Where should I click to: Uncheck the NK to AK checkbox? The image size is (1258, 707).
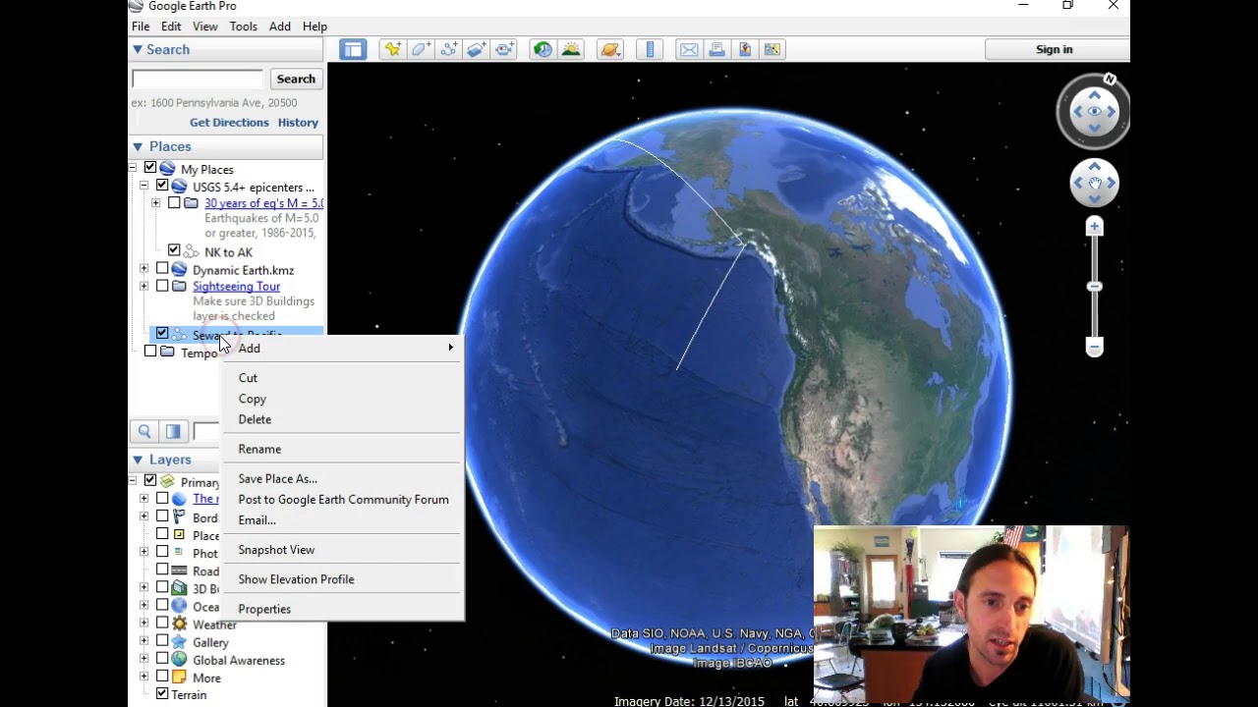(x=174, y=251)
